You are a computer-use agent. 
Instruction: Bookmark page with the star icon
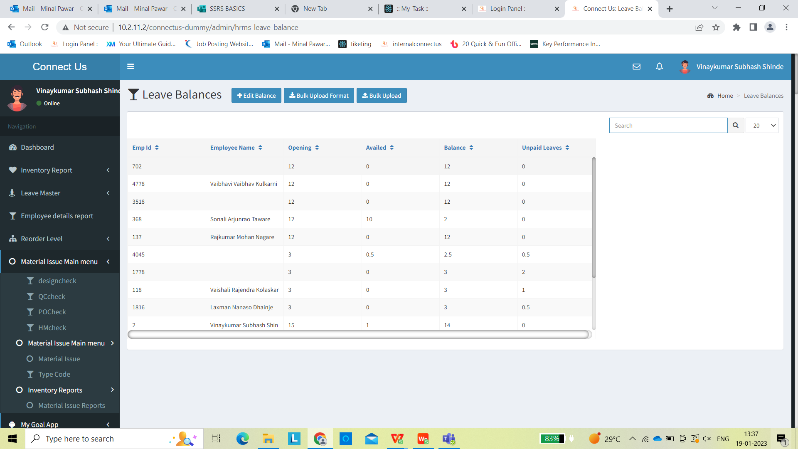click(716, 27)
